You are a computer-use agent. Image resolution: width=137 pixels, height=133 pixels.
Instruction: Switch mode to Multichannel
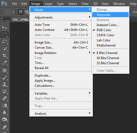coord(110,45)
